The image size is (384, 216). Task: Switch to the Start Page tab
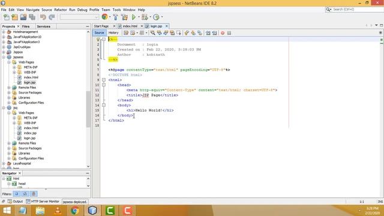101,26
